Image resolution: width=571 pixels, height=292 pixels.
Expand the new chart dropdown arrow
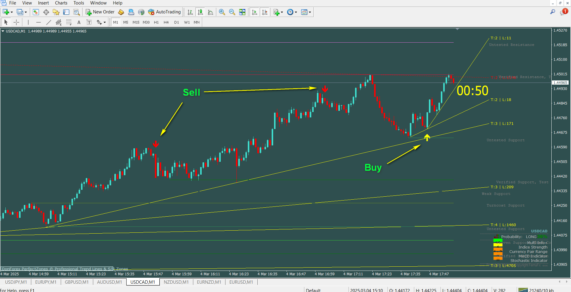pyautogui.click(x=12, y=12)
